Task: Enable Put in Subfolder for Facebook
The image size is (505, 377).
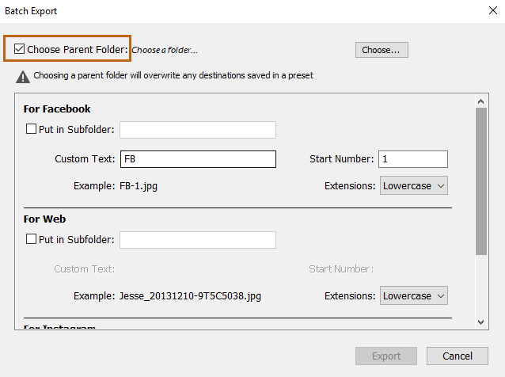Action: (x=32, y=130)
